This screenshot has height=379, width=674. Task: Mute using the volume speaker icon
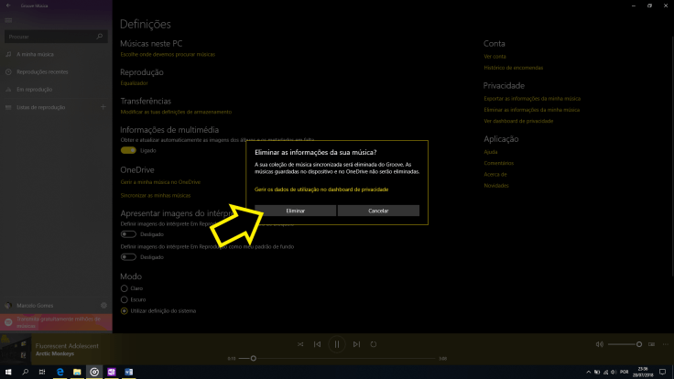pyautogui.click(x=600, y=344)
